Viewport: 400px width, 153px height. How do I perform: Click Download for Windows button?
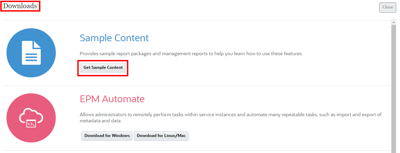tap(107, 136)
